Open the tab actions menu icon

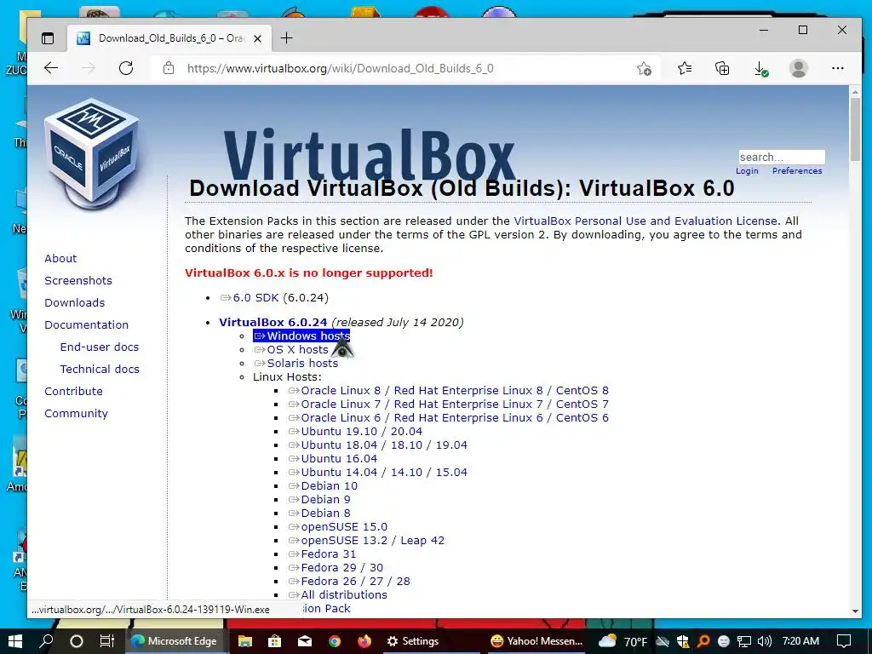pyautogui.click(x=48, y=38)
